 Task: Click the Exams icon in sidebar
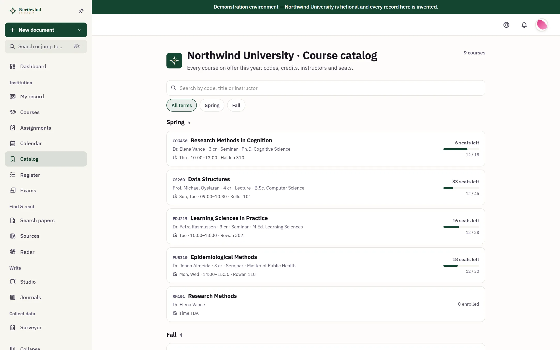pyautogui.click(x=13, y=190)
